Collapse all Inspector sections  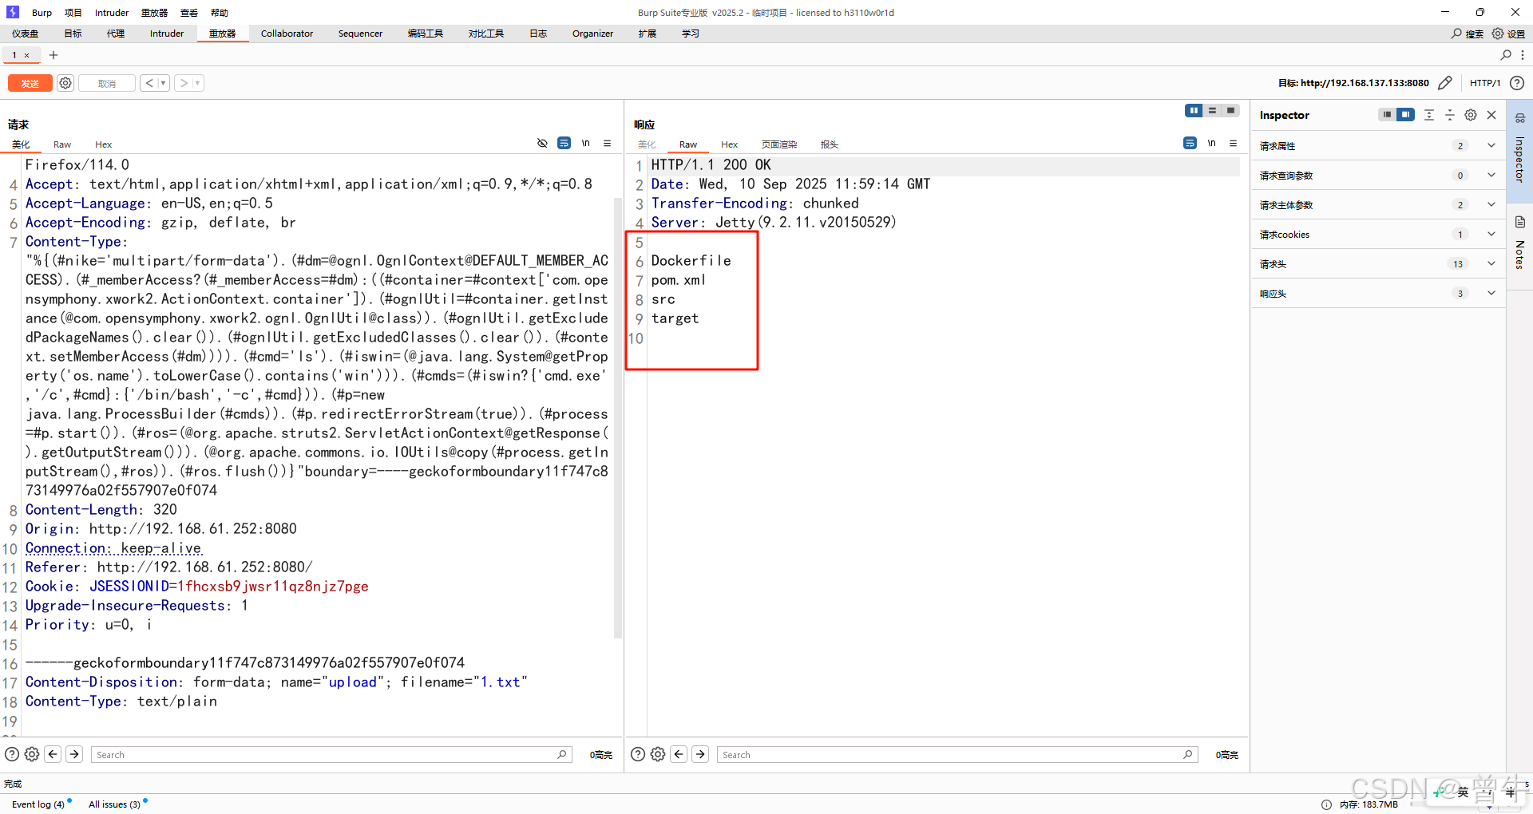(1450, 115)
